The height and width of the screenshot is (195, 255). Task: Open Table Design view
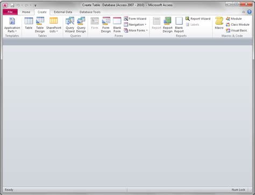[40, 25]
